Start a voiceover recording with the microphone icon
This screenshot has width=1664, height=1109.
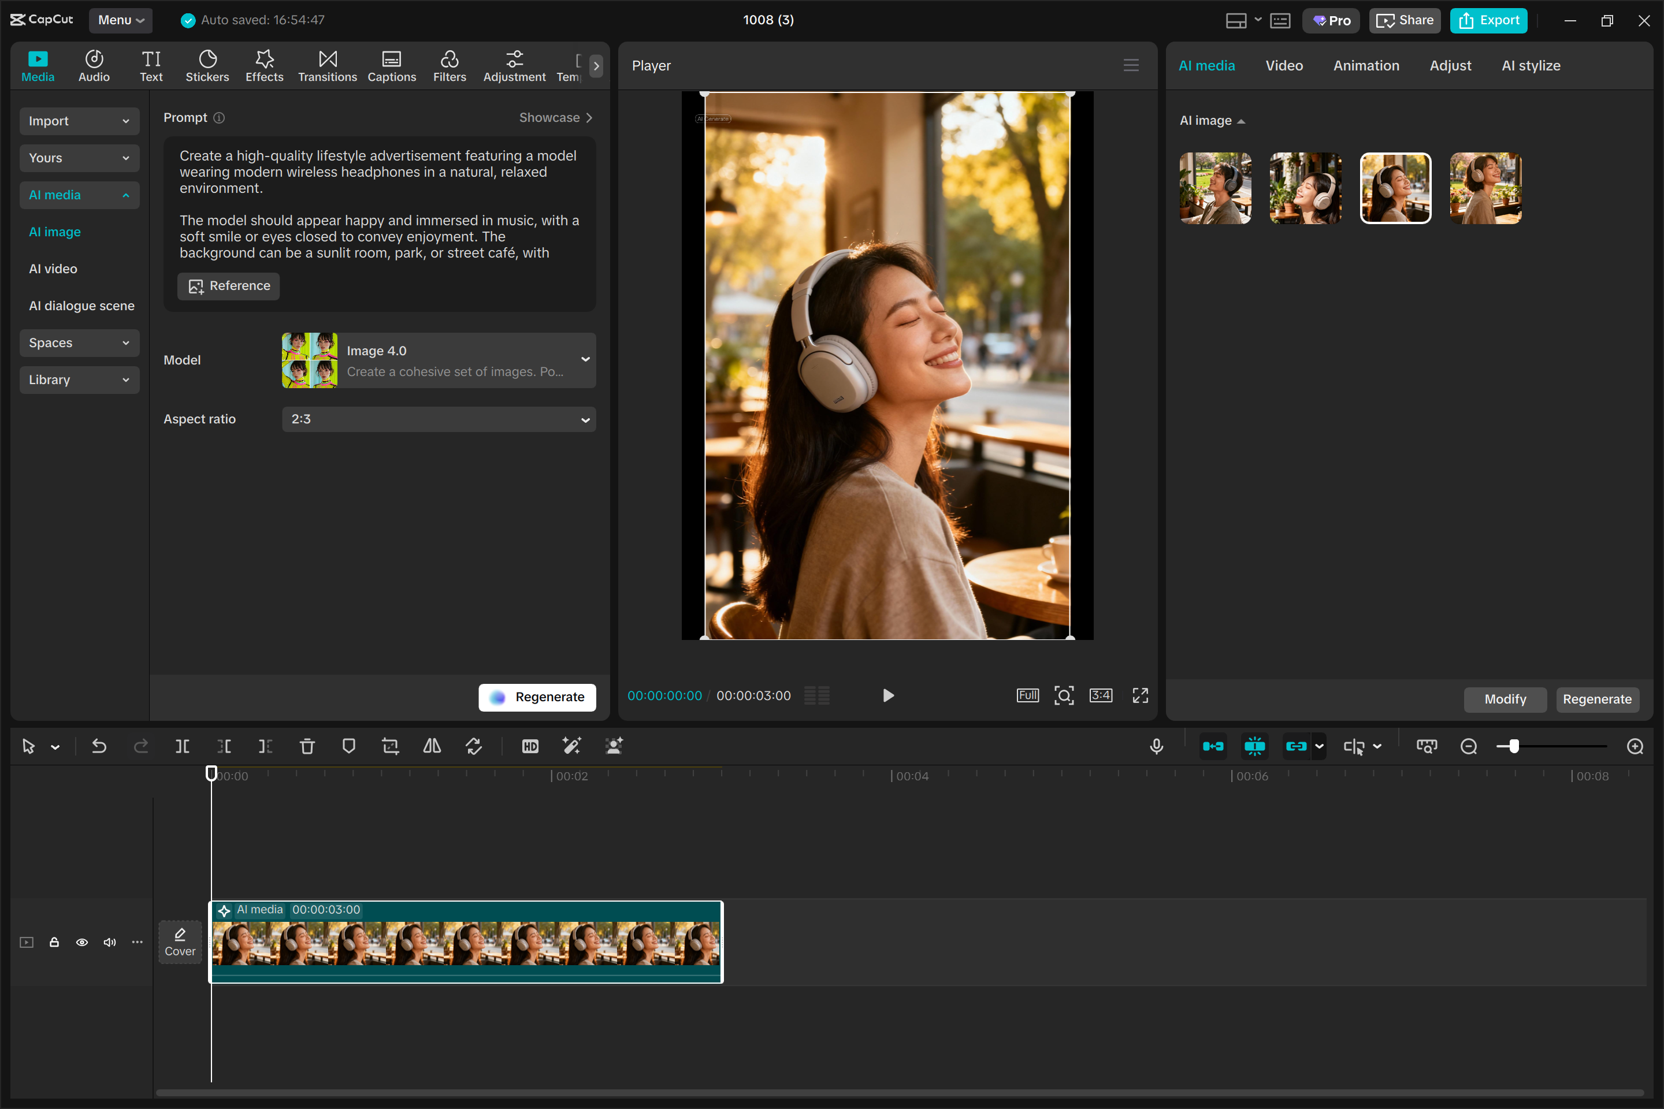(x=1156, y=746)
